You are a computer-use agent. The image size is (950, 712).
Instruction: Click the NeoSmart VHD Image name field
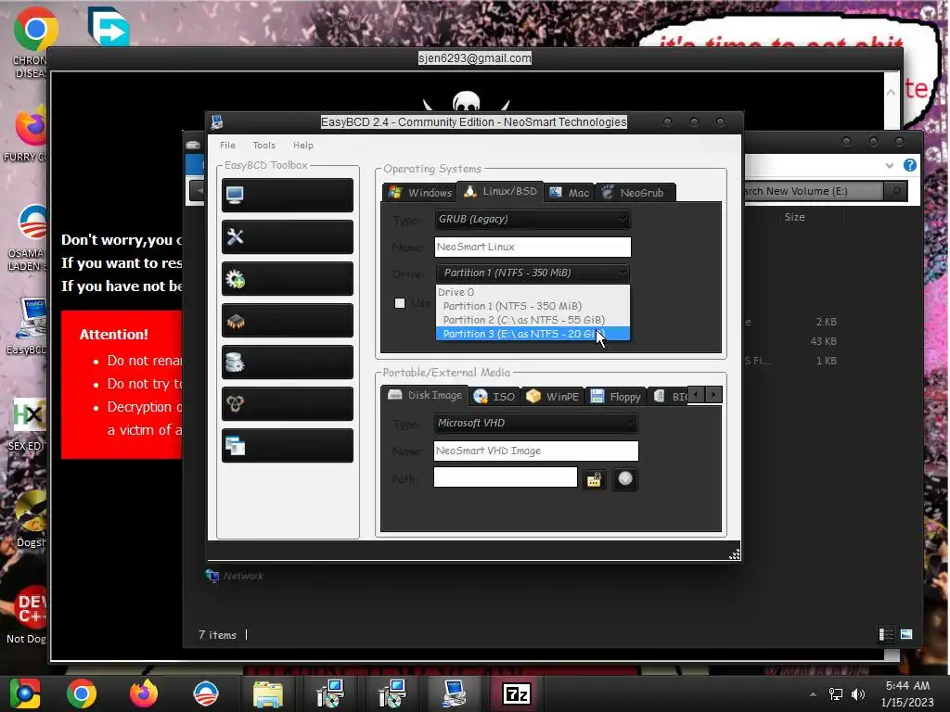(x=536, y=451)
